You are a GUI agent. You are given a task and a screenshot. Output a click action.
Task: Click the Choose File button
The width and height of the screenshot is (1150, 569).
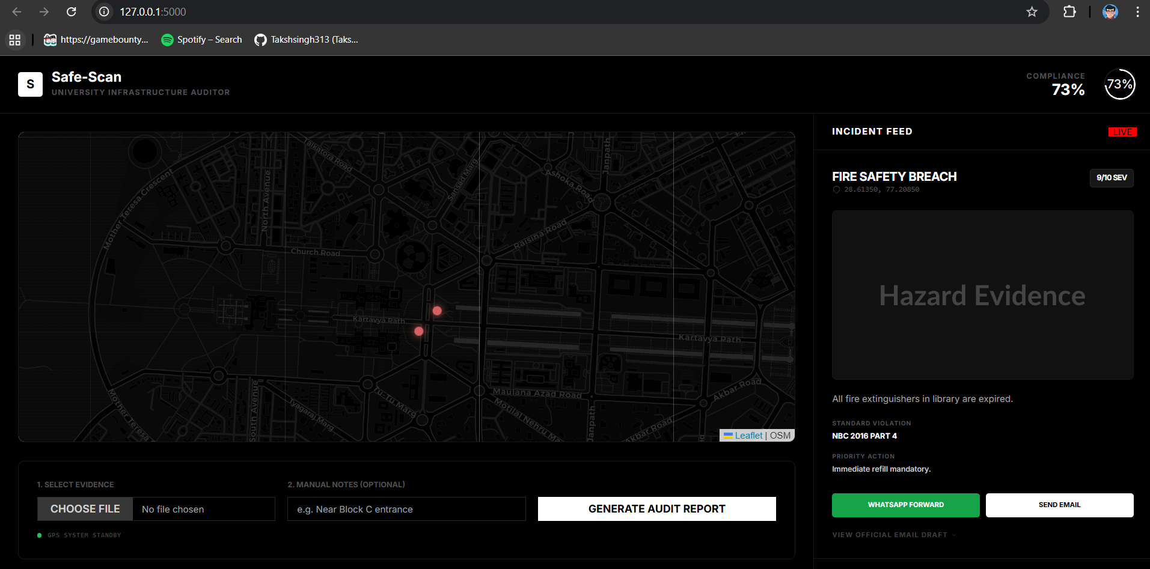85,509
